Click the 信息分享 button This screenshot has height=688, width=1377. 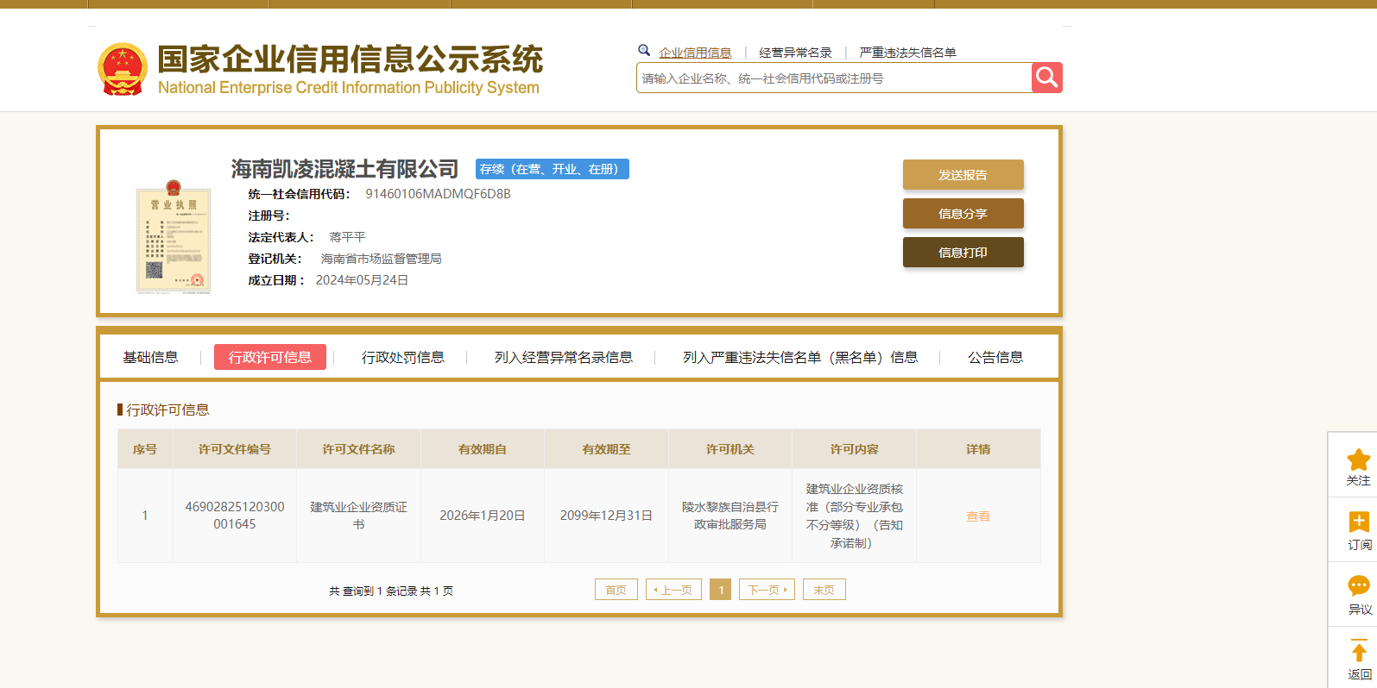pyautogui.click(x=963, y=214)
